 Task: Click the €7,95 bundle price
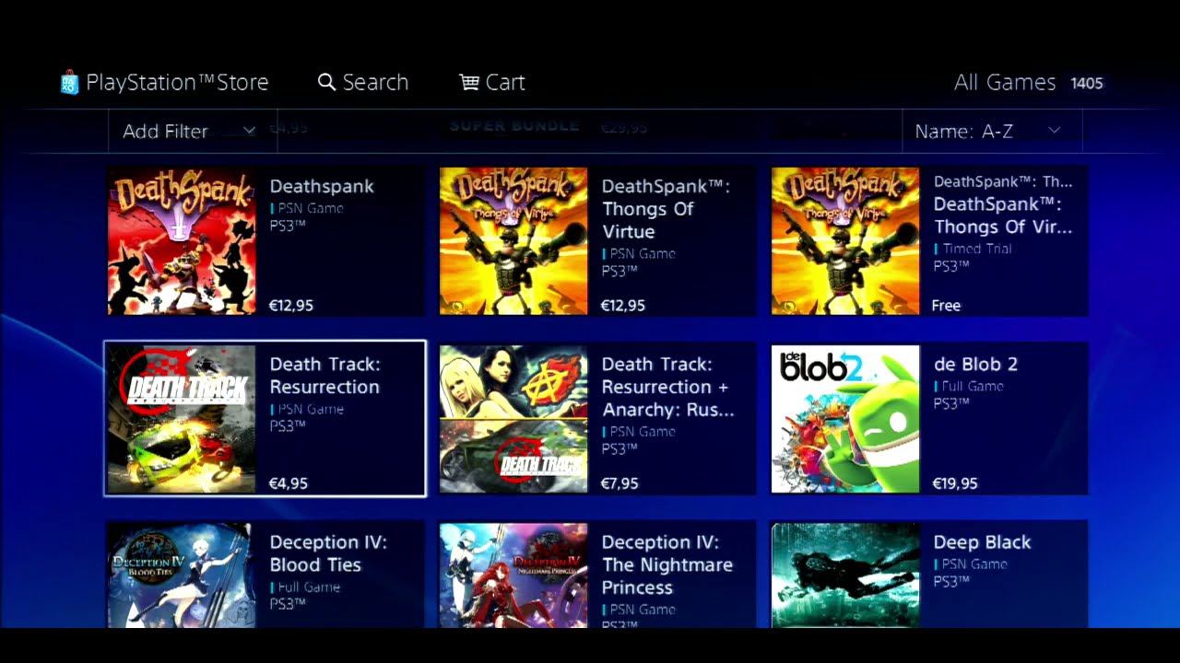[x=619, y=483]
